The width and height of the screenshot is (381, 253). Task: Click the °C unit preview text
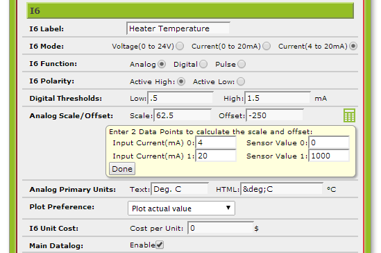pos(332,189)
